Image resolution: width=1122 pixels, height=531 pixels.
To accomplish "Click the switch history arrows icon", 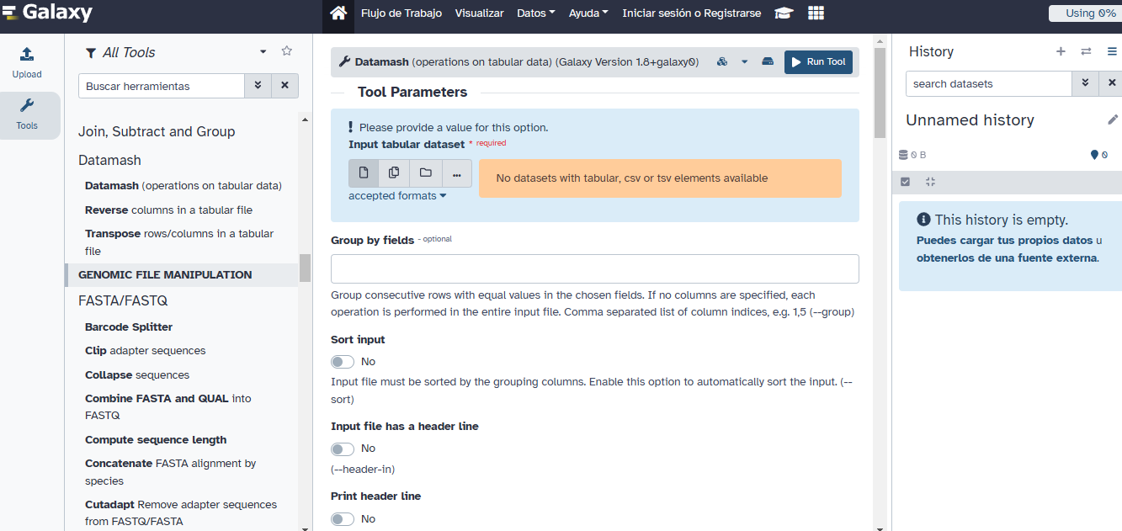I will click(1086, 51).
